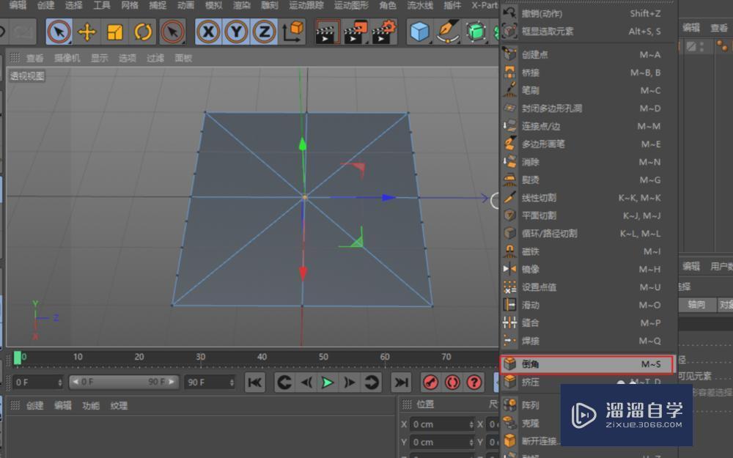Click the green subdivision surface generator icon
This screenshot has width=733, height=458.
pyautogui.click(x=476, y=32)
